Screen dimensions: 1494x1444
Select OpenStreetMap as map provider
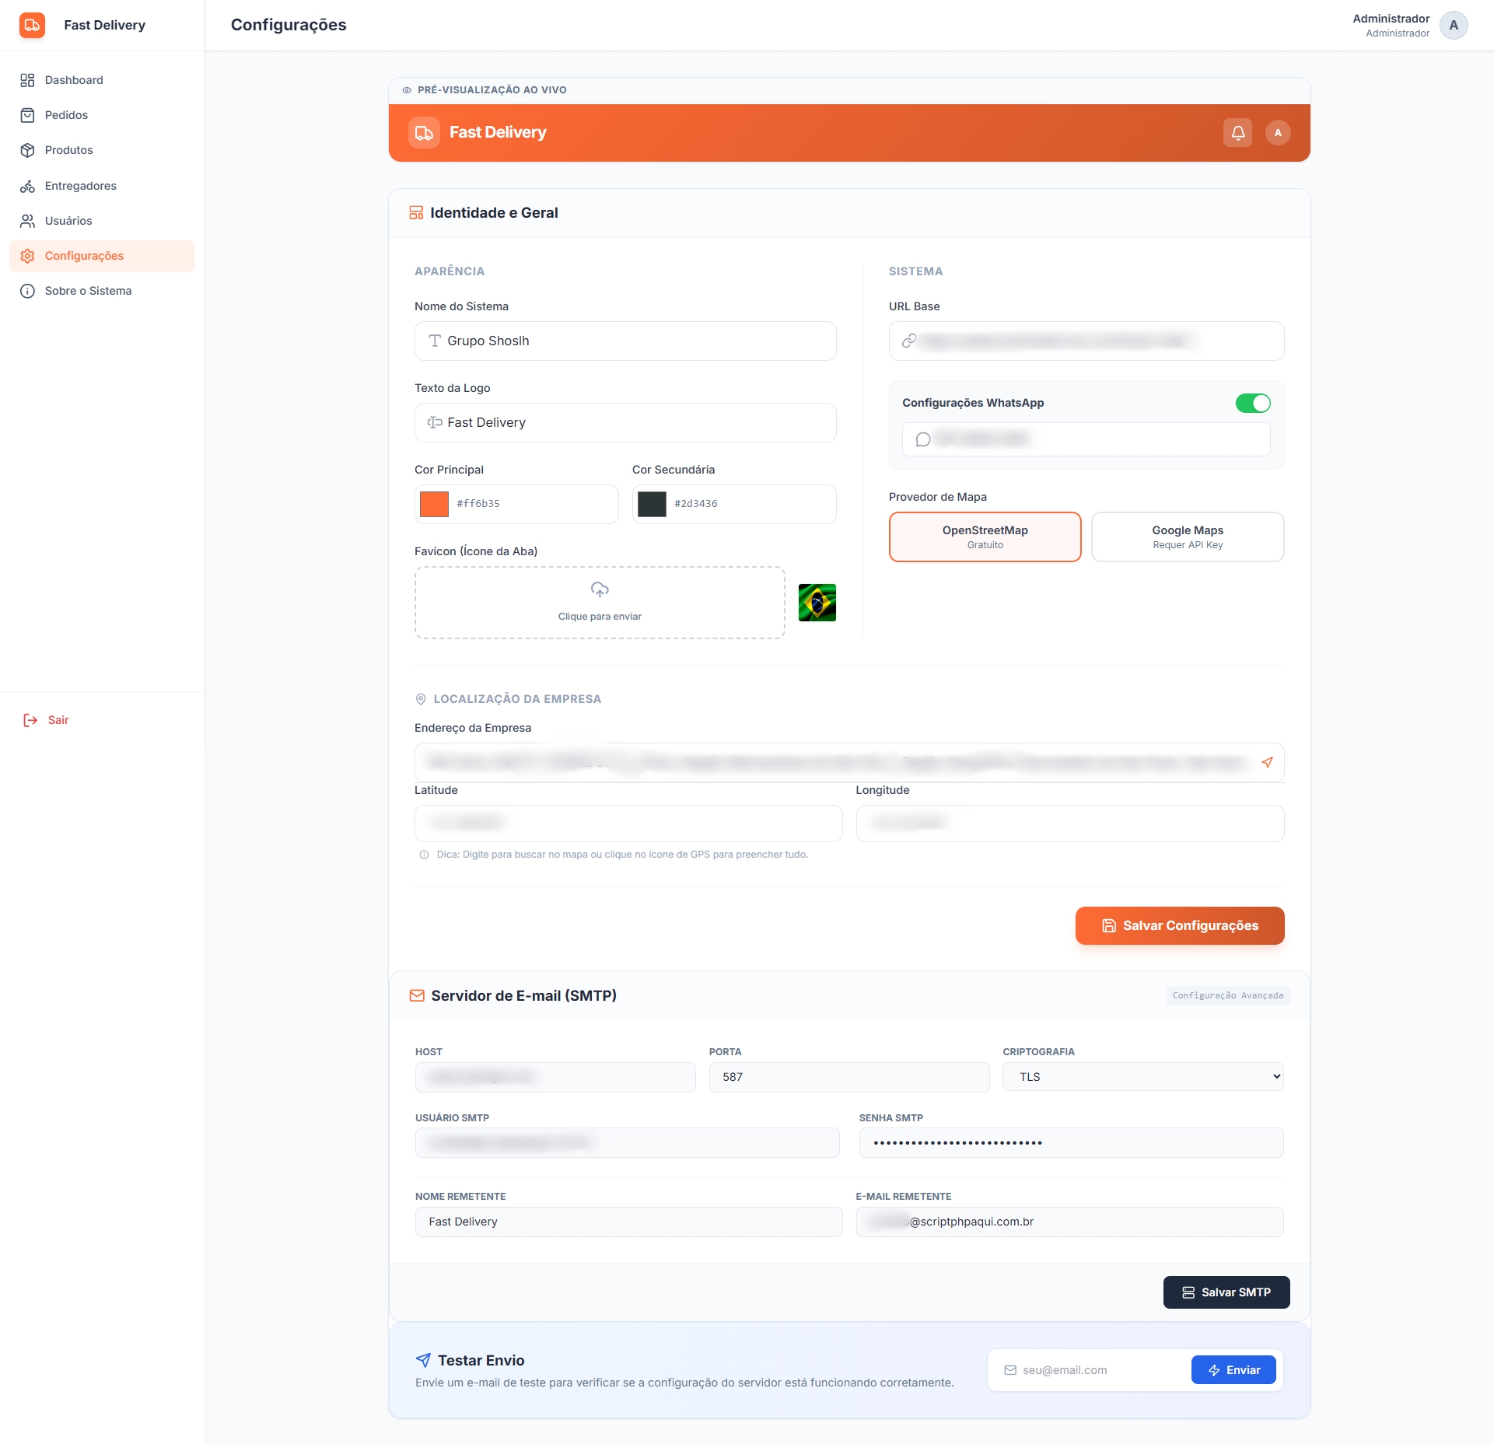[x=985, y=537]
